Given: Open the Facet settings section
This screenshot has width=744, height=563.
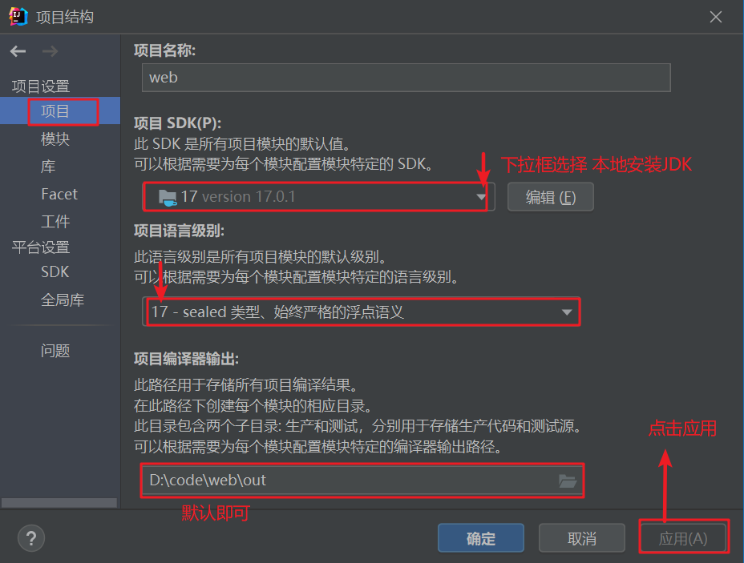Looking at the screenshot, I should tap(59, 194).
